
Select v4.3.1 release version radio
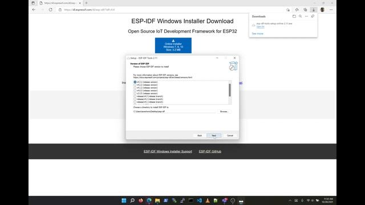pyautogui.click(x=135, y=82)
